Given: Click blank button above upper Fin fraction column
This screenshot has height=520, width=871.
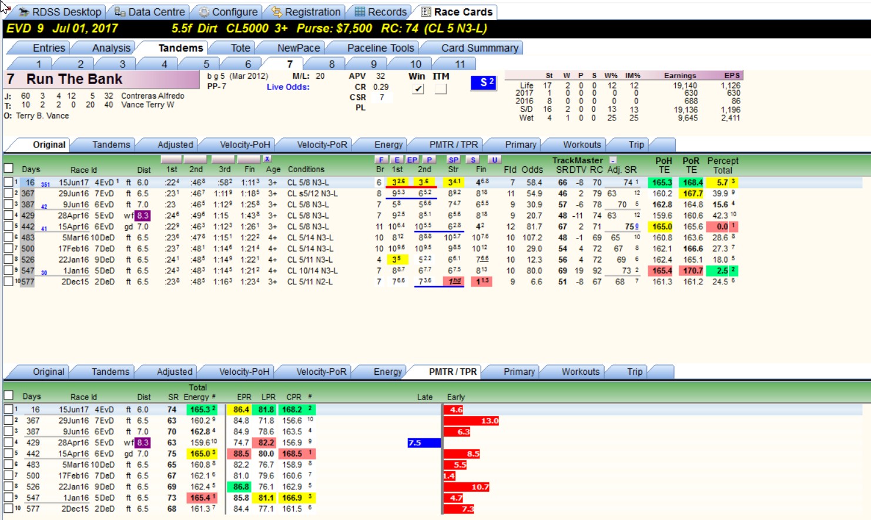Looking at the screenshot, I should pos(249,159).
